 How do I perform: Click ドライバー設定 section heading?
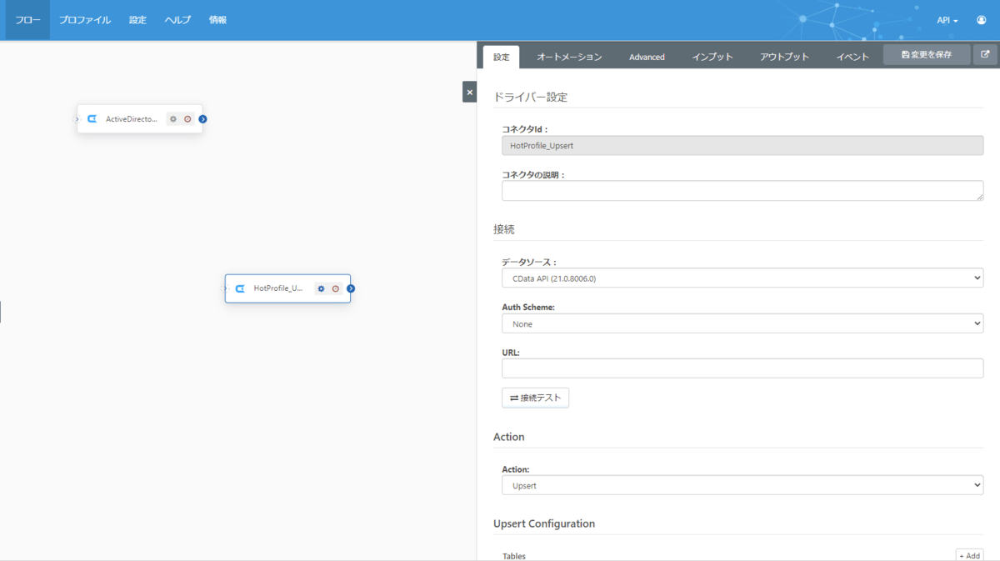coord(530,97)
